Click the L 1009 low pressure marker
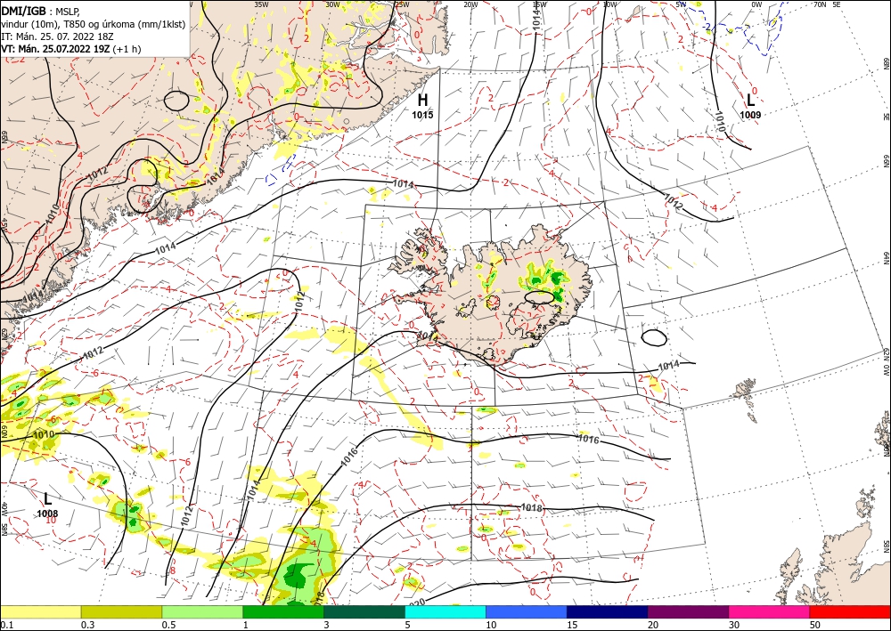The image size is (891, 631). [x=750, y=106]
